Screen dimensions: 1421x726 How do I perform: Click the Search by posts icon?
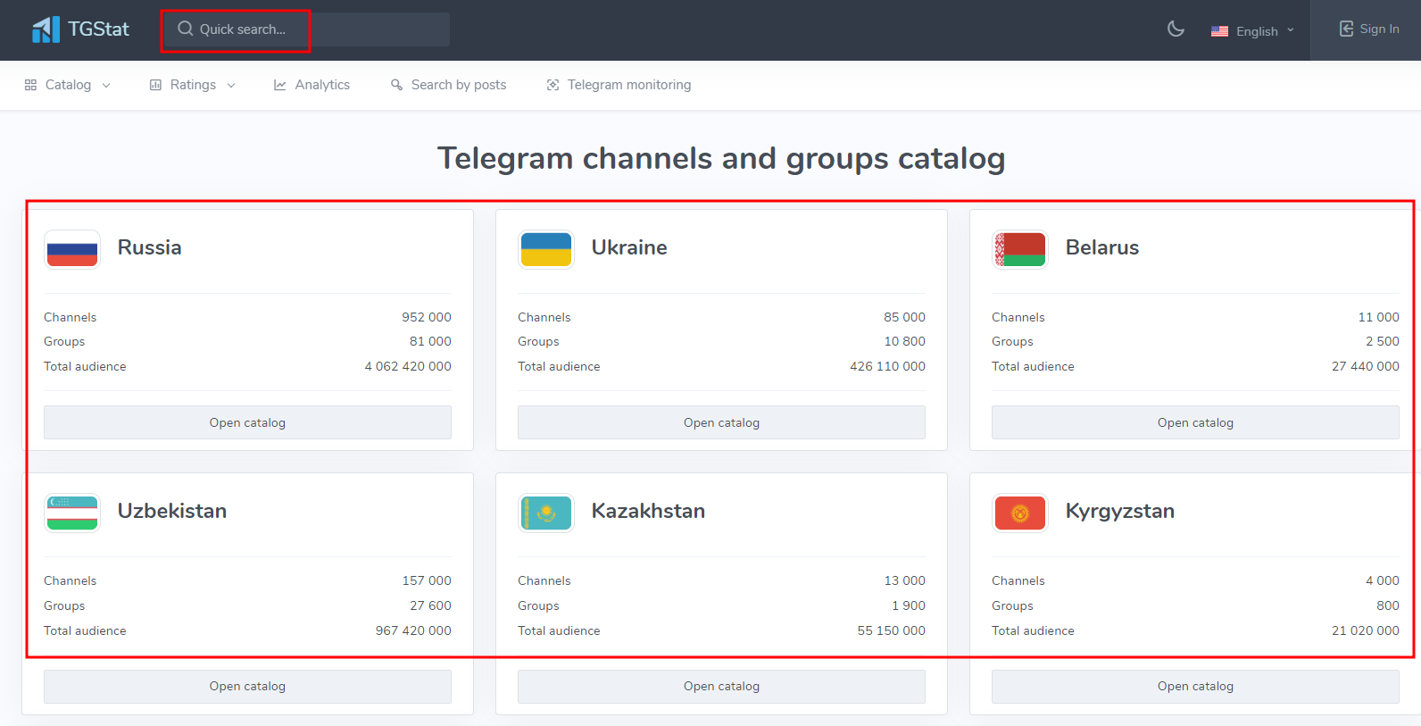[x=396, y=85]
